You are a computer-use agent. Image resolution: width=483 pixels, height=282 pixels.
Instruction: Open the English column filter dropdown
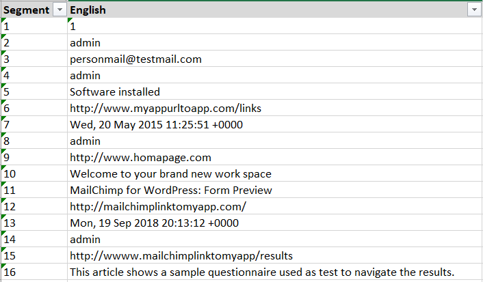click(473, 10)
